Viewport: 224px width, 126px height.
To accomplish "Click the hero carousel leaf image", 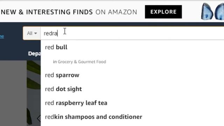I will [34, 93].
